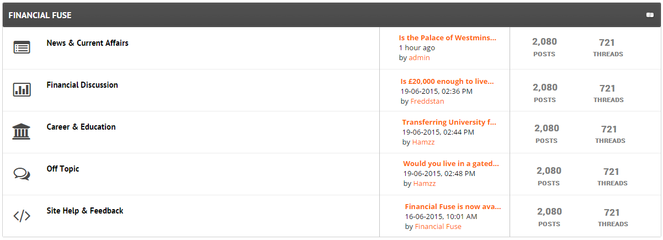The width and height of the screenshot is (663, 240).
Task: View the 'Would you live in a gated...' thread
Action: (x=451, y=164)
